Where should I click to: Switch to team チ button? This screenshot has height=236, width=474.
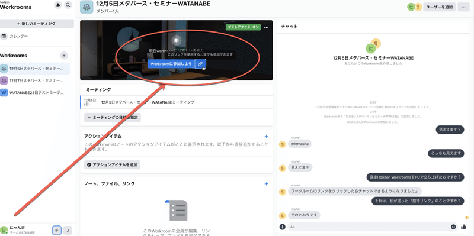point(56,230)
